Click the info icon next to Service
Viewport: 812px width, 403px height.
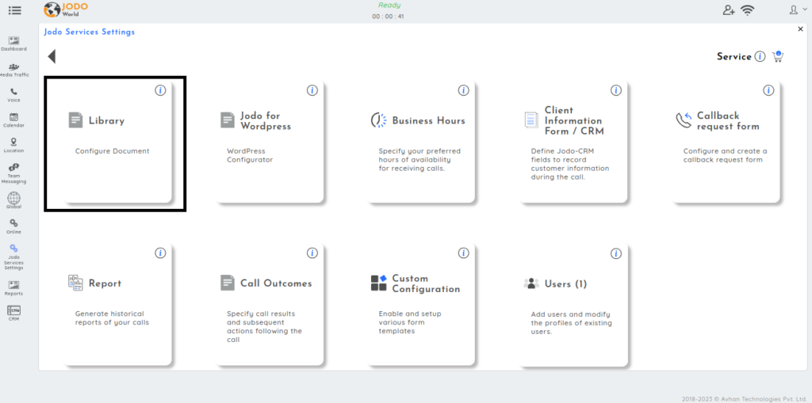(760, 56)
